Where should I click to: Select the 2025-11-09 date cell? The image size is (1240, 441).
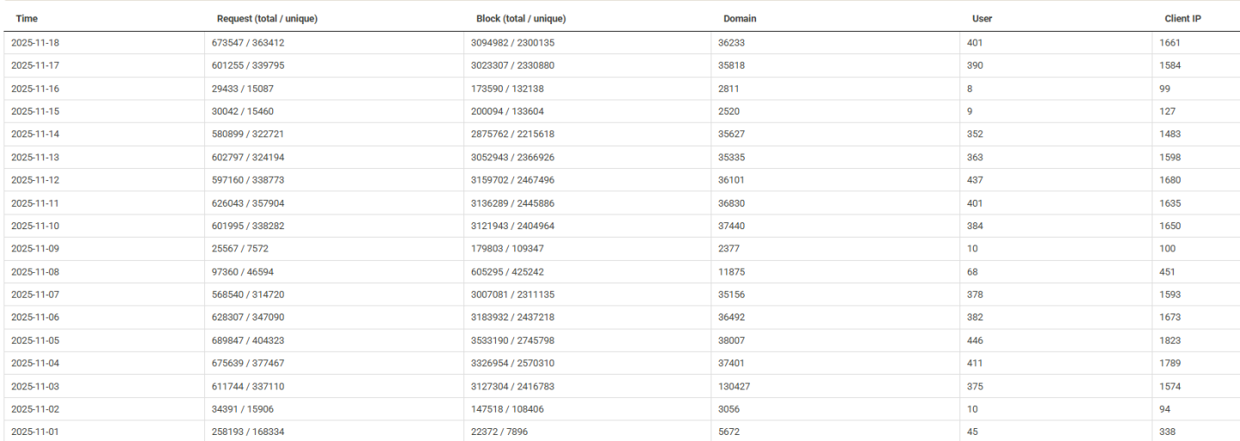[35, 248]
